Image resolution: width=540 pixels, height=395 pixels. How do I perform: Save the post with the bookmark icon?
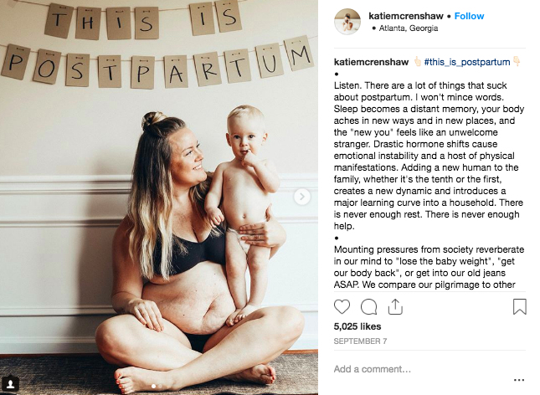coord(519,306)
